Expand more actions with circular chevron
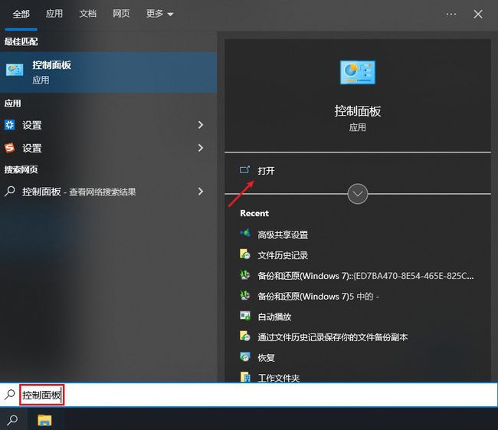Image resolution: width=498 pixels, height=430 pixels. (358, 194)
